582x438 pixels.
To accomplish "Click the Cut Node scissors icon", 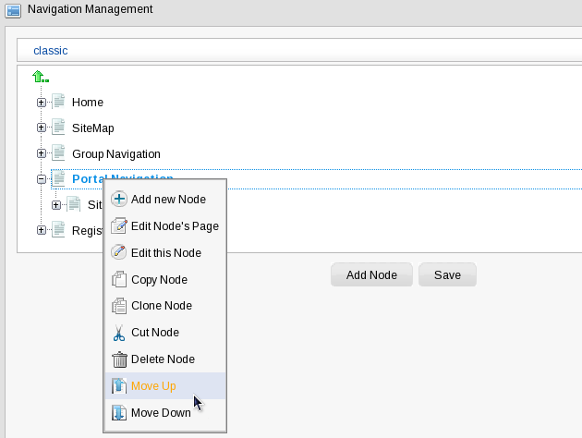I will point(118,333).
